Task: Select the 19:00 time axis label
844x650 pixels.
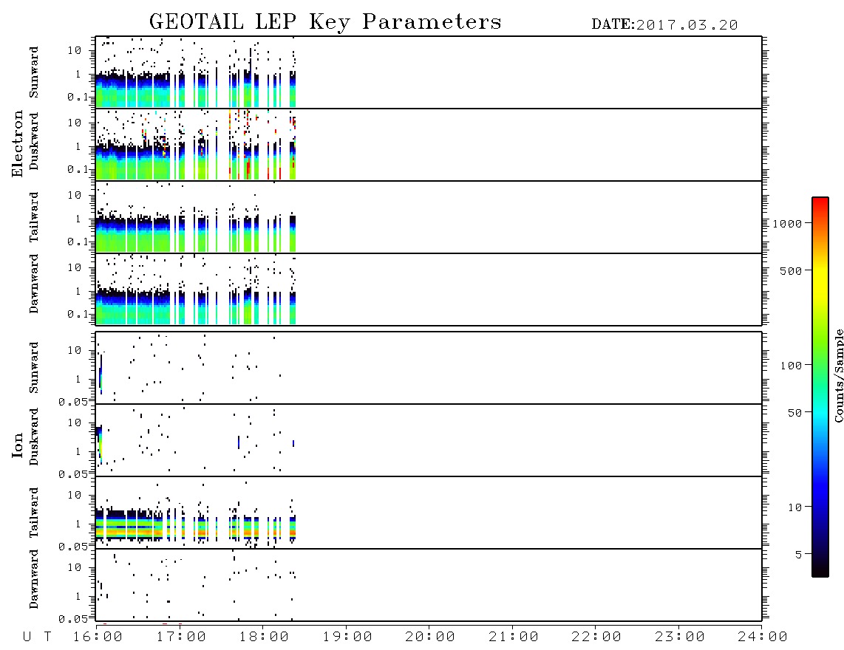Action: (347, 637)
